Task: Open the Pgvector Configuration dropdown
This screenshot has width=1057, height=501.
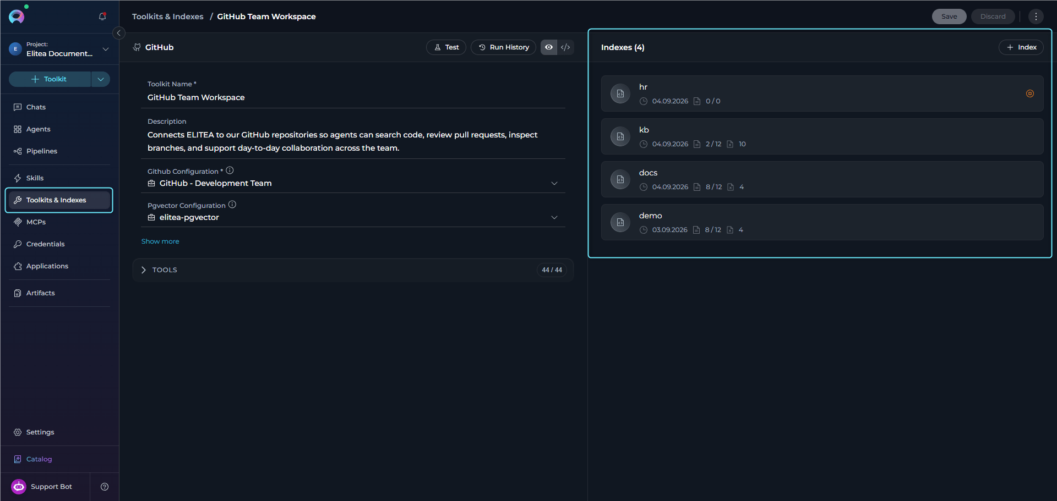Action: [x=353, y=217]
